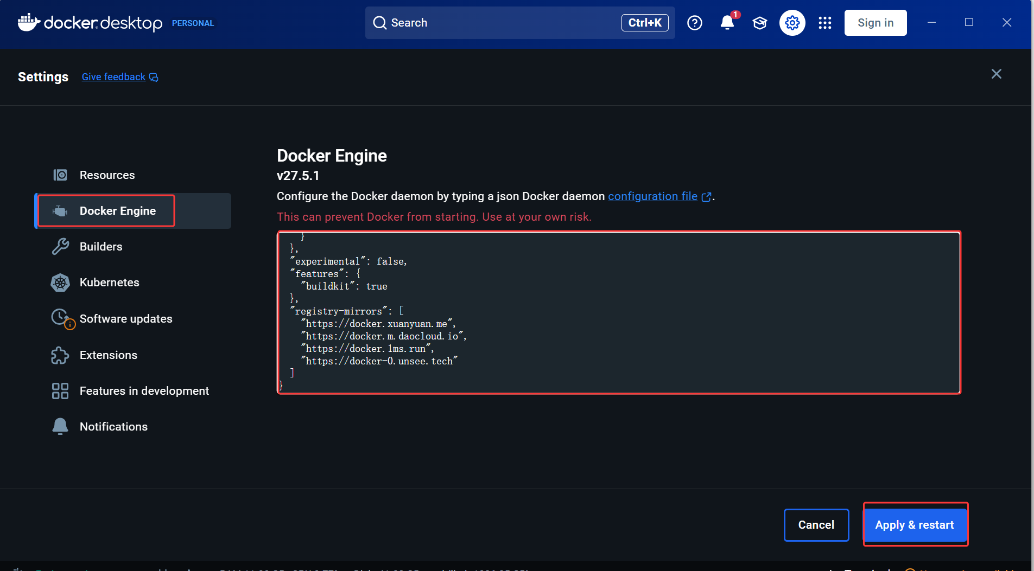The height and width of the screenshot is (571, 1034).
Task: Open Software updates settings section
Action: 134,319
